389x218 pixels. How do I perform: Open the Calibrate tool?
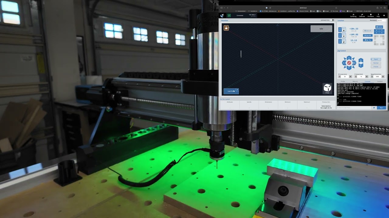(362, 15)
